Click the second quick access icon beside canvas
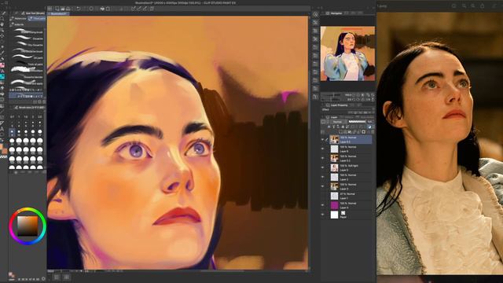503x283 pixels. [x=315, y=23]
